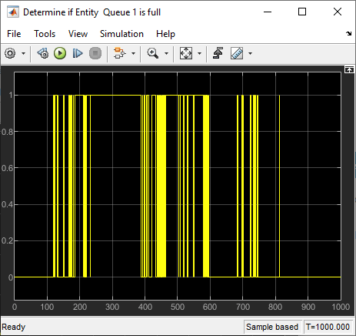
Task: Run simulation with green play button
Action: point(60,53)
